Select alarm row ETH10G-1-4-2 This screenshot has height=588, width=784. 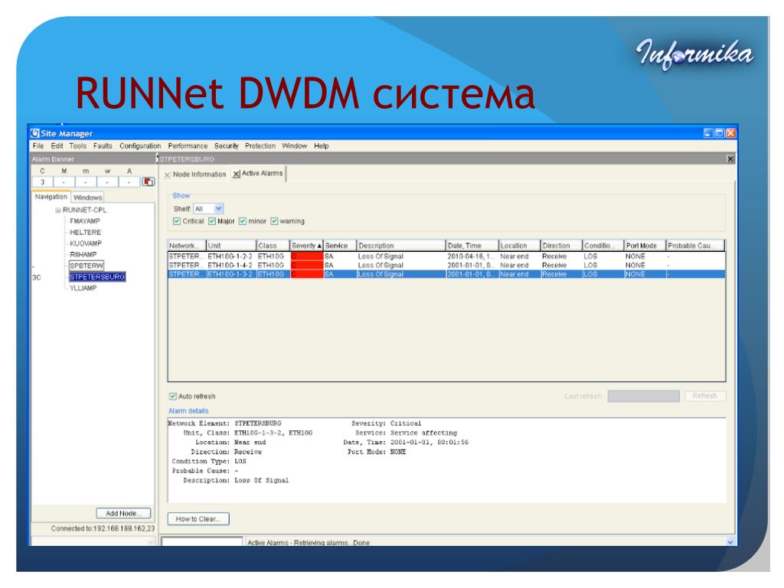point(446,265)
